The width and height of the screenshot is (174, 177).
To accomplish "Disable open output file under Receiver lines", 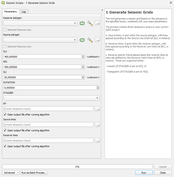I will coord(5,146).
